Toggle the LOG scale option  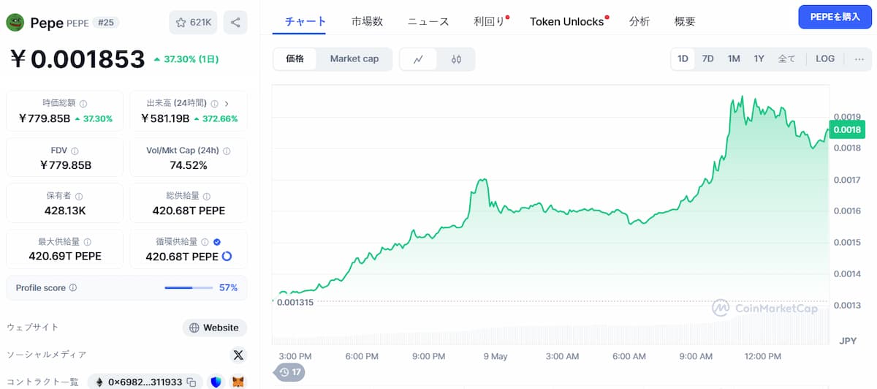click(825, 58)
